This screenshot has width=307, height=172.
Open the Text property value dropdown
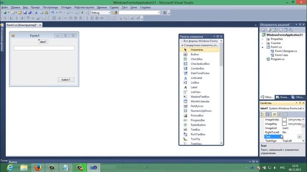(299, 137)
